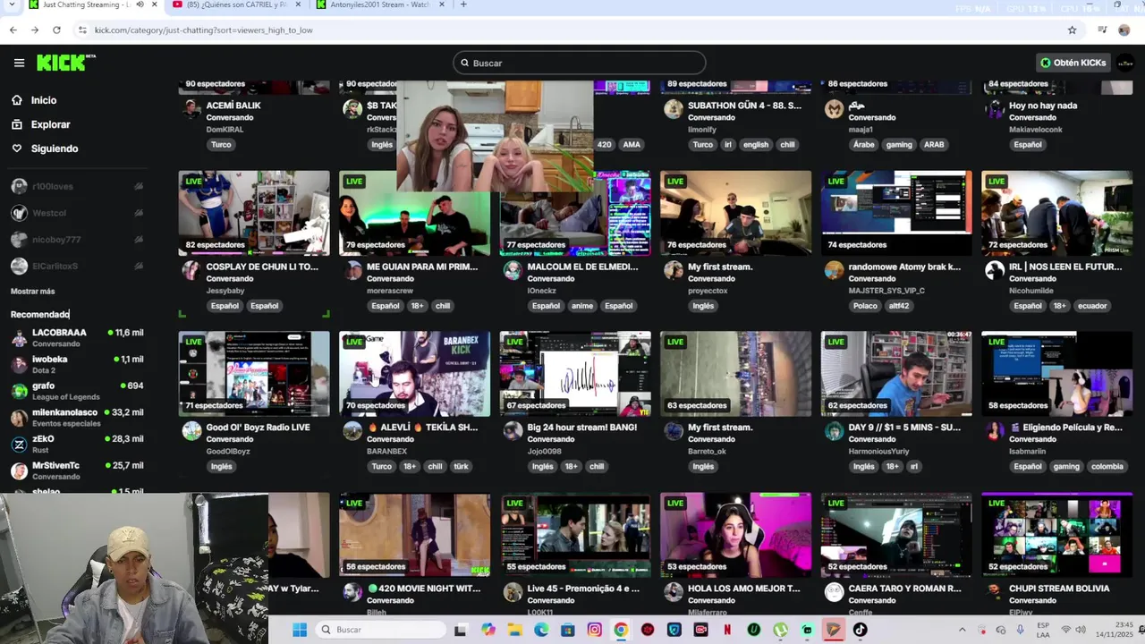Open Eligiendo Película stream thumbnail

click(1056, 374)
